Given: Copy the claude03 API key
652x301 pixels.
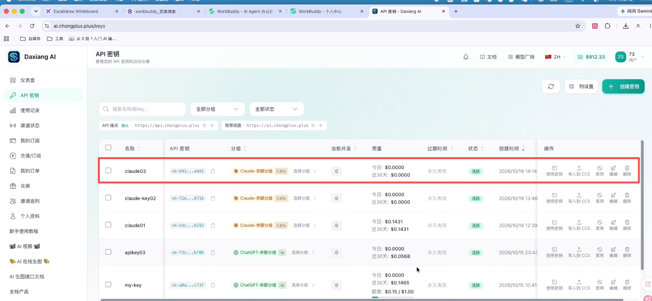Looking at the screenshot, I should click(x=213, y=171).
